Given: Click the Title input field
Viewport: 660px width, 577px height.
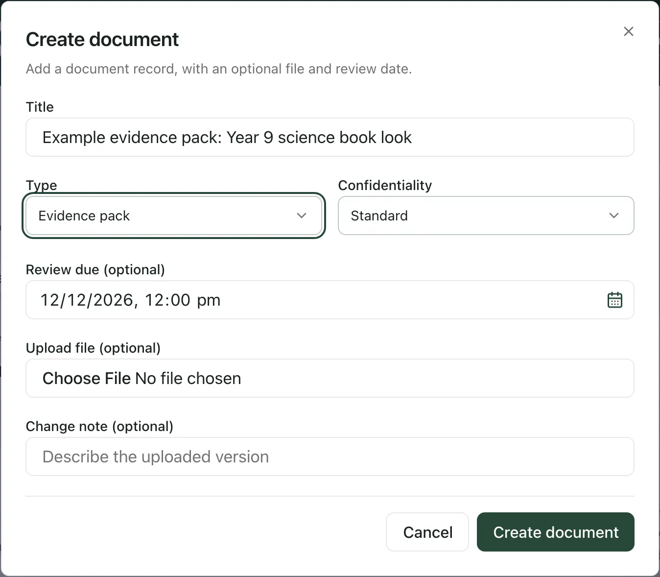Looking at the screenshot, I should 330,137.
